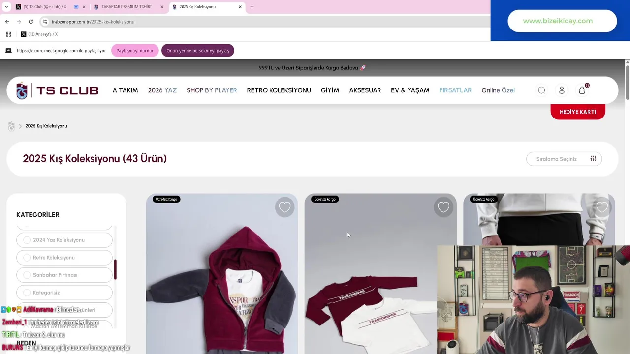Viewport: 630px width, 354px height.
Task: Favorite the Trabzonspor long-sleeve shirts product
Action: coord(443,207)
